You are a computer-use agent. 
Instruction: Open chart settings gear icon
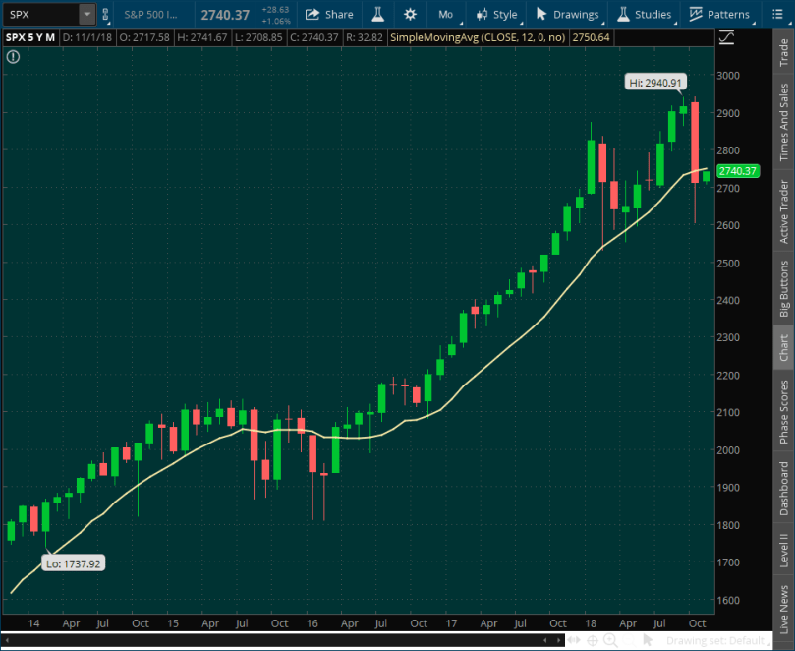tap(410, 15)
